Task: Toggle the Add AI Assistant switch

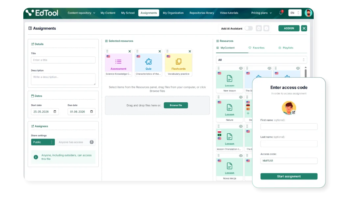Action: coord(249,28)
